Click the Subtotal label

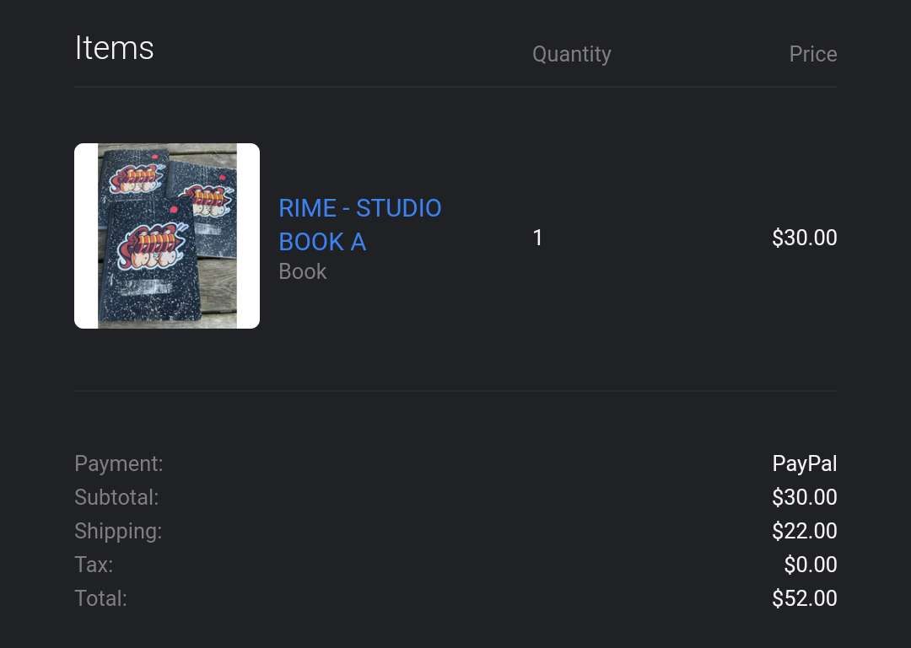[x=116, y=497]
